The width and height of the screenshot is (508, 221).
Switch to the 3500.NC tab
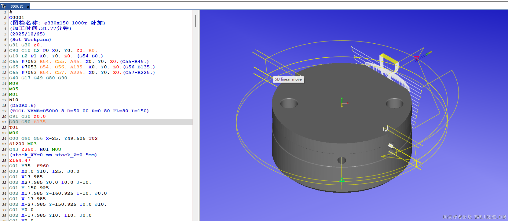click(17, 6)
